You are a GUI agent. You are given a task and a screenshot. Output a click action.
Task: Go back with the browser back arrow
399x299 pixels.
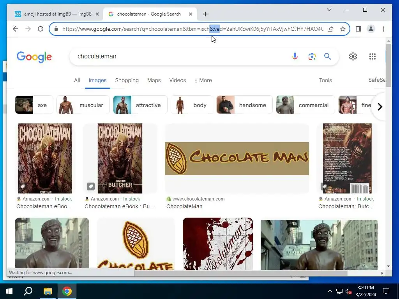pos(16,29)
